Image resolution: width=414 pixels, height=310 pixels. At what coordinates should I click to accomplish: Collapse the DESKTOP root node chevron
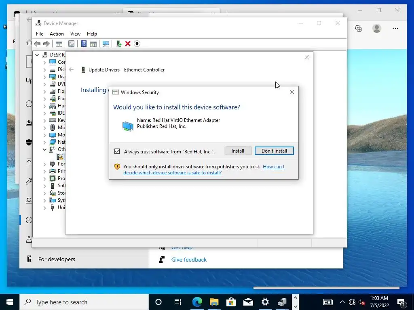[x=37, y=55]
